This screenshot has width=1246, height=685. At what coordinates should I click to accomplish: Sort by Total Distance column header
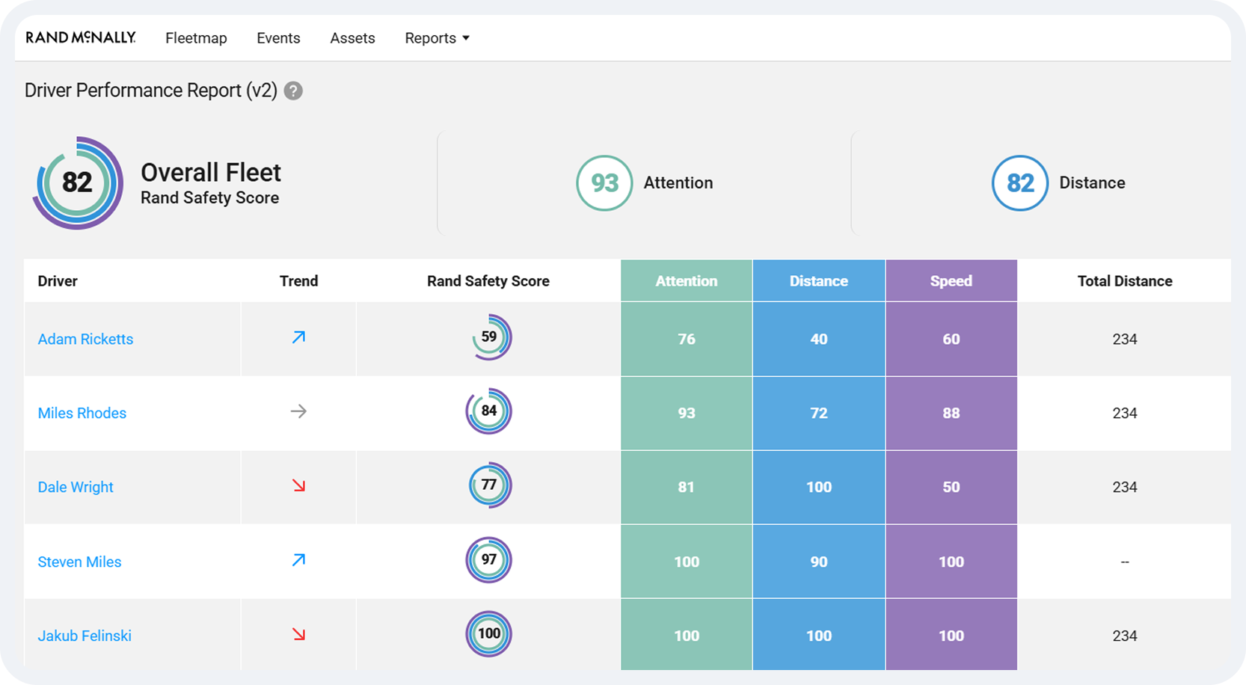[1125, 281]
